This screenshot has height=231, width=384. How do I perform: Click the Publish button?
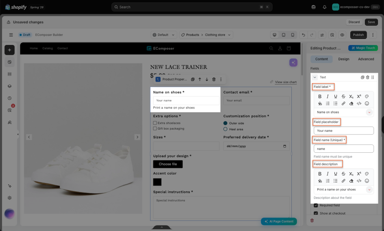click(358, 35)
